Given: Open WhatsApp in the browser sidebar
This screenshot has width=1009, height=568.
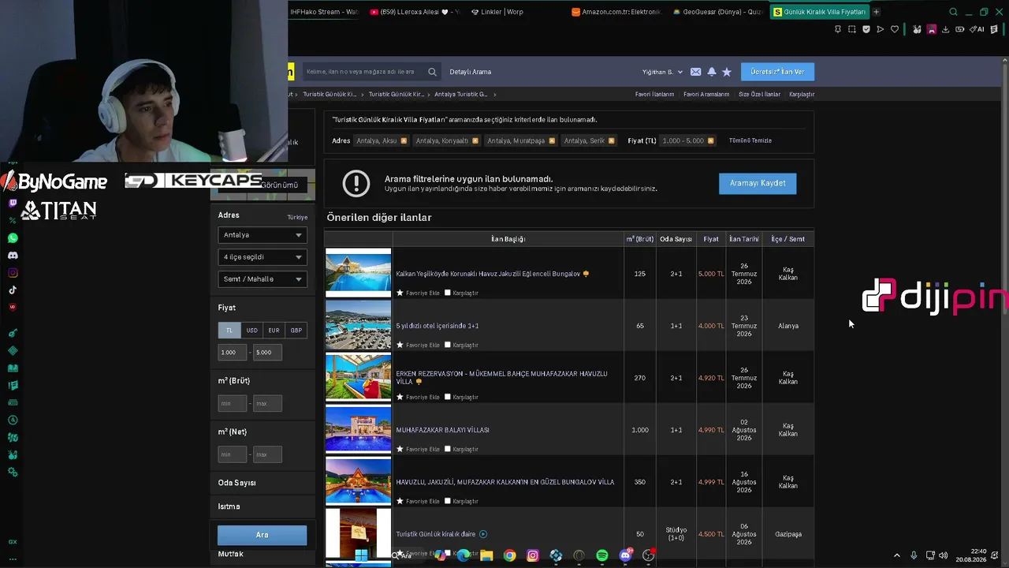Looking at the screenshot, I should coord(13,237).
